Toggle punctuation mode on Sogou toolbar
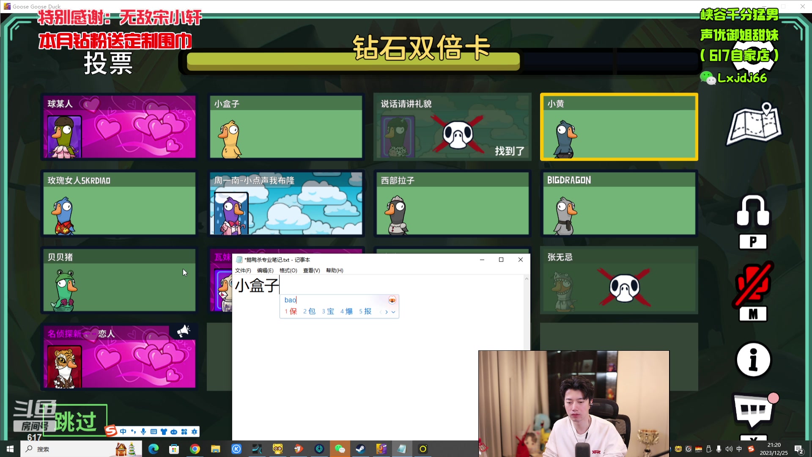The height and width of the screenshot is (457, 812). [133, 432]
